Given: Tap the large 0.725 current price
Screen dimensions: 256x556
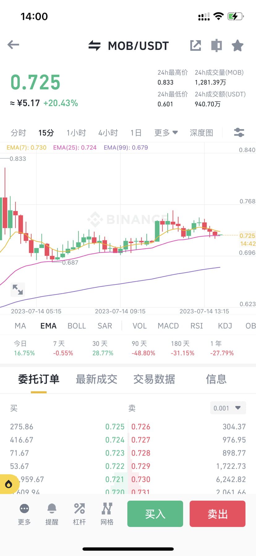Looking at the screenshot, I should click(36, 83).
